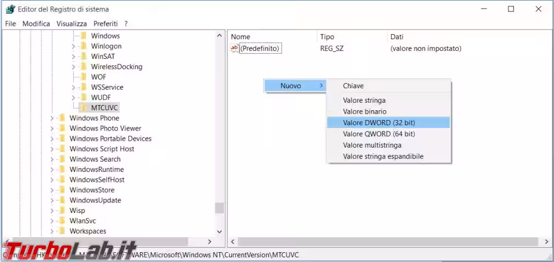Click the tree vertical scrollbar thumb
Screen dimensions: 554x262
pyautogui.click(x=219, y=208)
